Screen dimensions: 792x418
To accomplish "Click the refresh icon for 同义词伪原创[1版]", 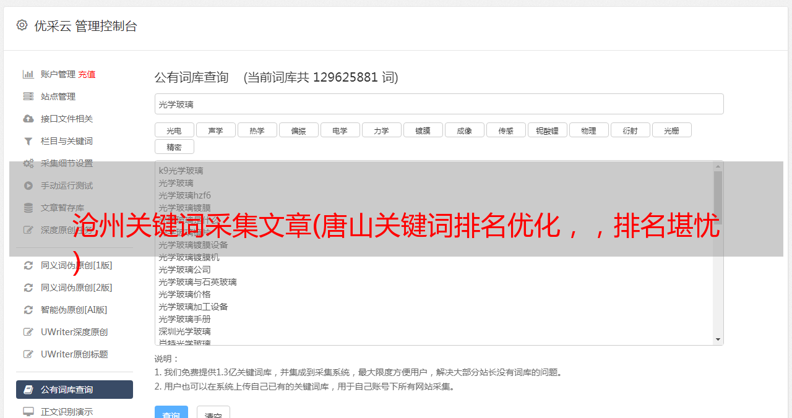I will [x=28, y=265].
